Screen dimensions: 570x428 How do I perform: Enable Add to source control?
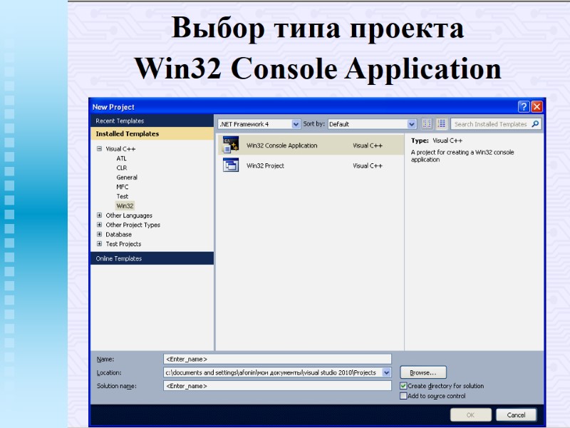[x=403, y=394]
